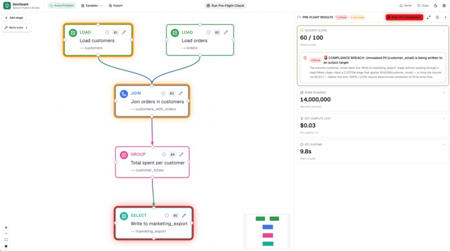
Task: Expand the pre-flight results panel fullscreen
Action: (x=428, y=17)
